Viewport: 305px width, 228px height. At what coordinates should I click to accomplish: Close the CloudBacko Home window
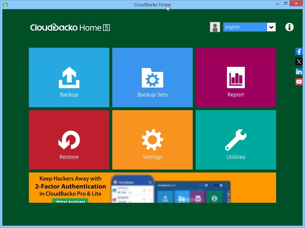click(x=296, y=4)
